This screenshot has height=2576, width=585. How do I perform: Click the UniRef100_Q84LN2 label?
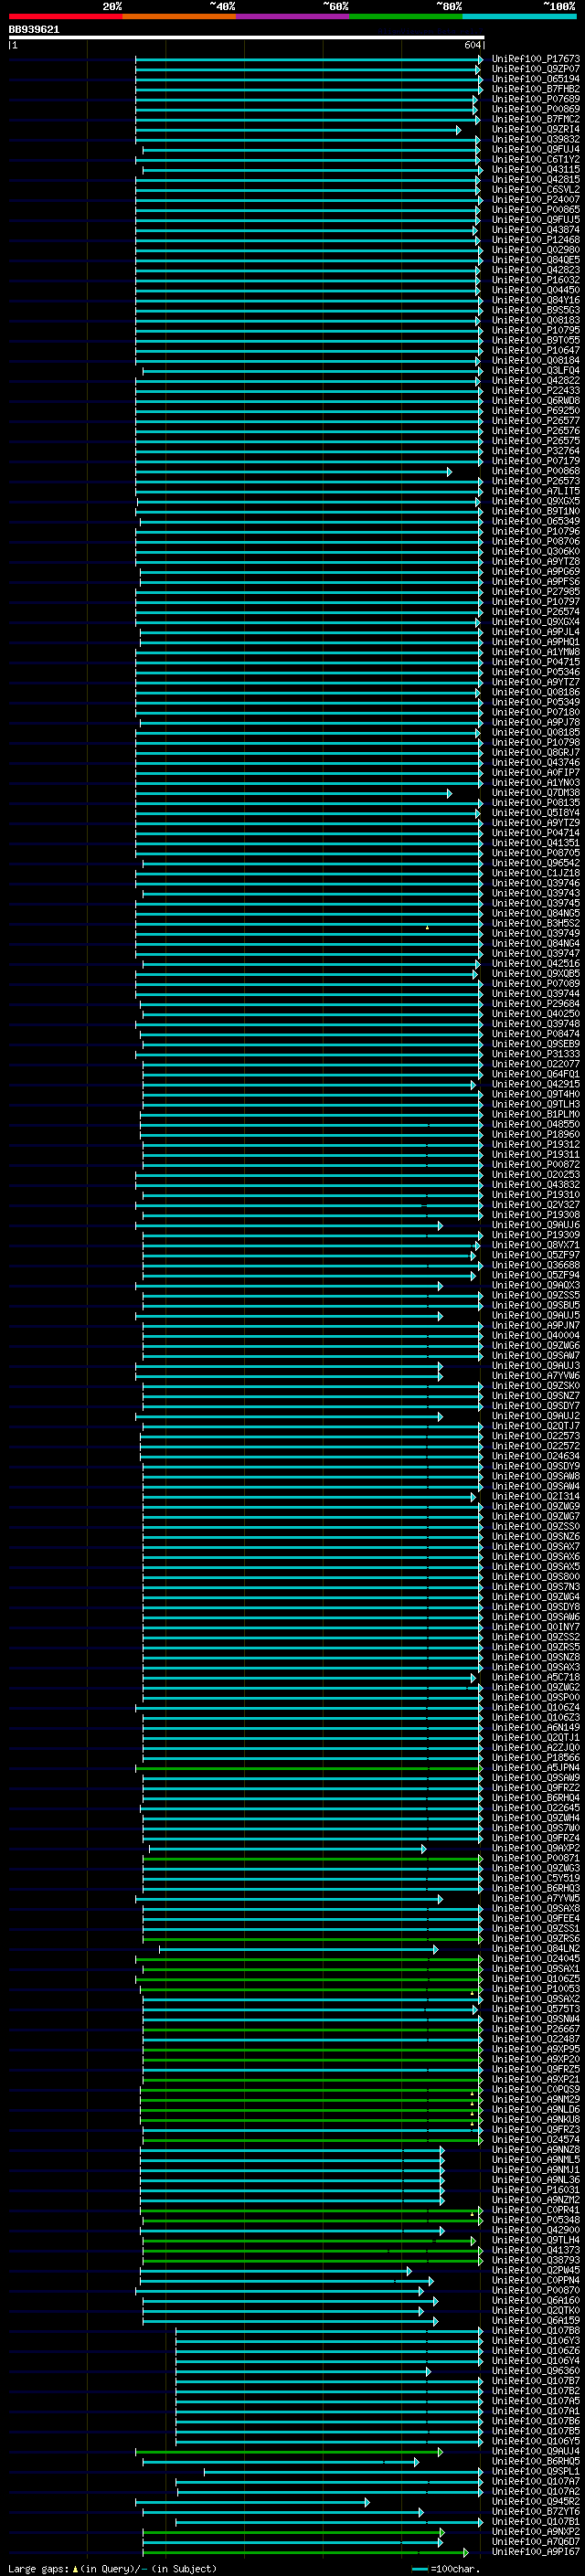[x=536, y=1948]
